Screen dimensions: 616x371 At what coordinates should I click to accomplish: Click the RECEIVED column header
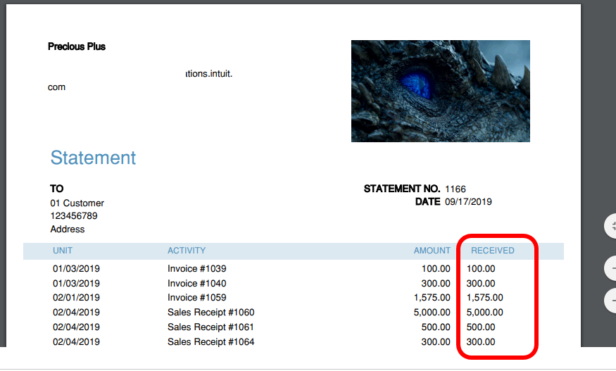pos(493,251)
